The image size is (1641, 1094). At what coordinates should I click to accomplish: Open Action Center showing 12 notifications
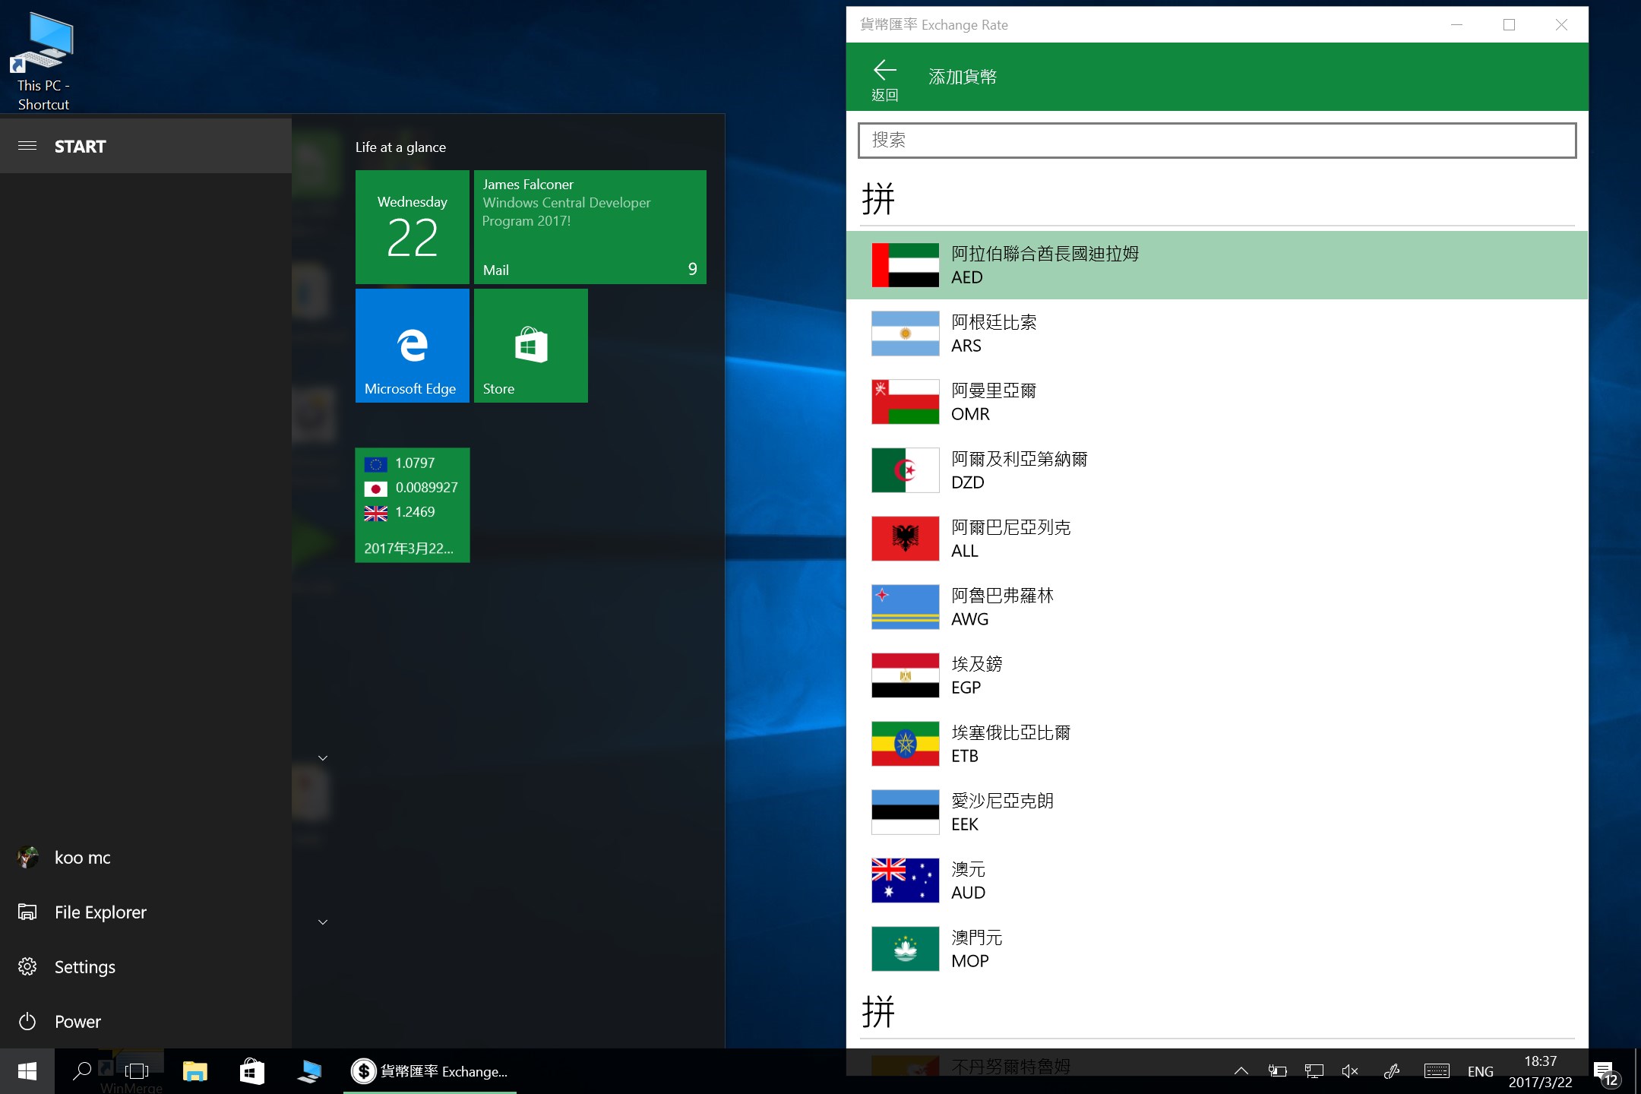(1601, 1071)
